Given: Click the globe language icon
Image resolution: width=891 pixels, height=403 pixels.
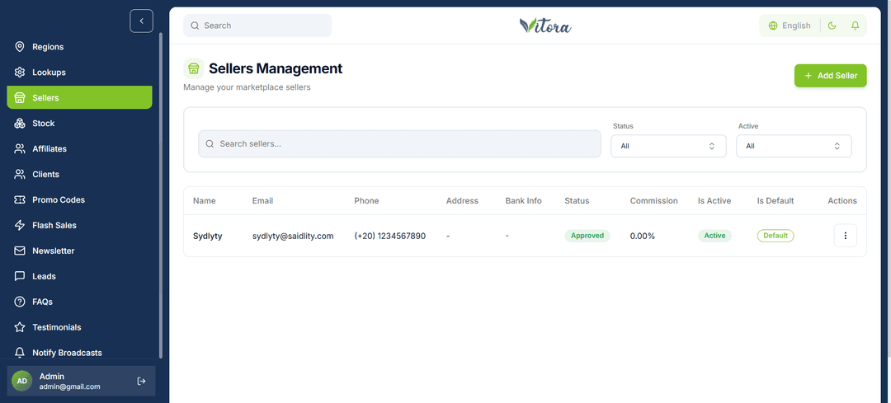Looking at the screenshot, I should (773, 26).
